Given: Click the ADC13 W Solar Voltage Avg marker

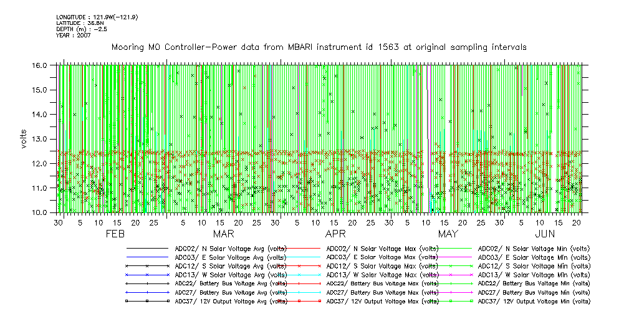Looking at the screenshot, I should 147,275.
